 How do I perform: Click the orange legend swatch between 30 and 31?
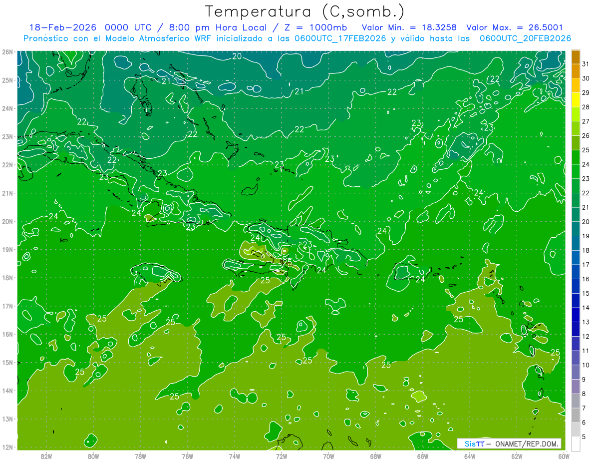576,71
